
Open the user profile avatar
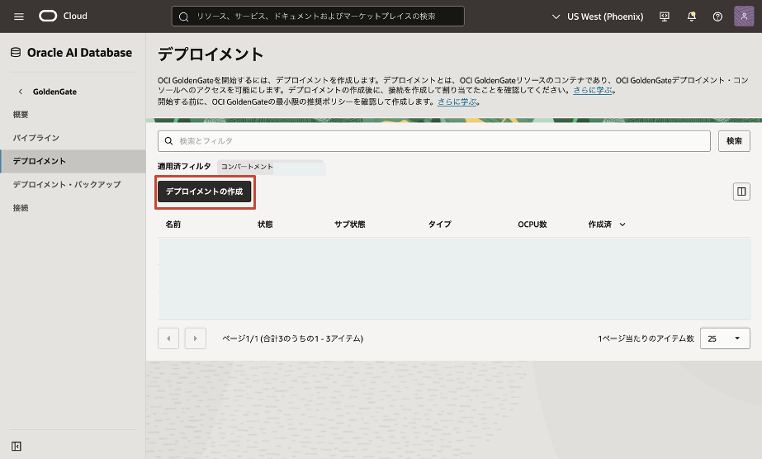click(744, 16)
